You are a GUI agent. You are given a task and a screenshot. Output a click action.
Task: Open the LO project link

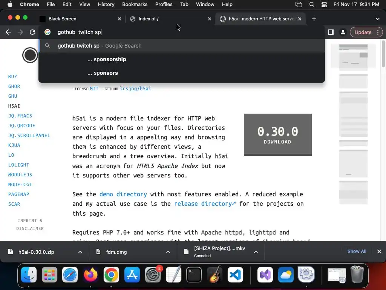11,155
